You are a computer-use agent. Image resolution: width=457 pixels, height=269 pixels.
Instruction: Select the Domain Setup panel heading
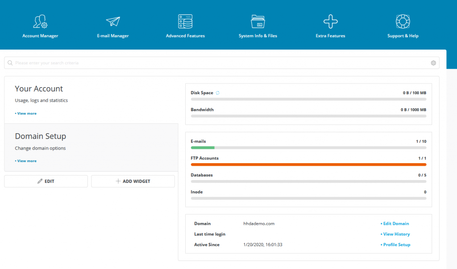point(41,136)
